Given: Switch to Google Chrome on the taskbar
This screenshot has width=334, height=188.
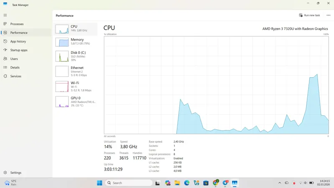Looking at the screenshot, I should 215,183.
